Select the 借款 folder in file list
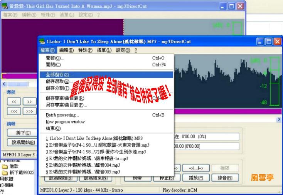 click(10, 167)
